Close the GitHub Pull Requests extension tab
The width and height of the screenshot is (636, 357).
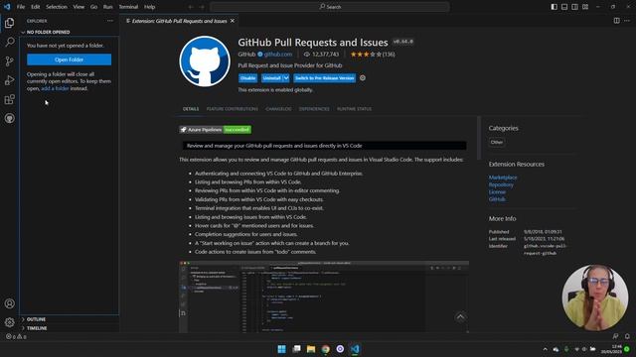[233, 21]
